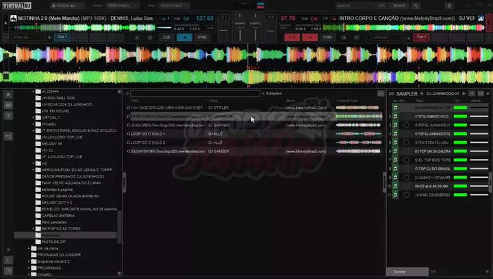493x279 pixels.
Task: Toggle deck B SYNC
Action: click(x=327, y=38)
